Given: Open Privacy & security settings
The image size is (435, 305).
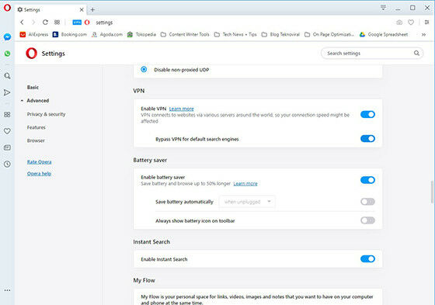Looking at the screenshot, I should click(x=46, y=114).
